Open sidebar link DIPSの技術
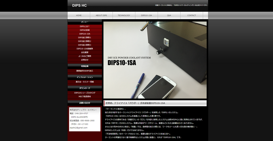The height and width of the screenshot is (141, 273). click(x=85, y=30)
